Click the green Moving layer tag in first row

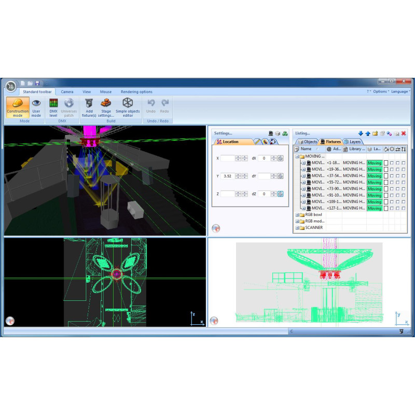pyautogui.click(x=375, y=163)
